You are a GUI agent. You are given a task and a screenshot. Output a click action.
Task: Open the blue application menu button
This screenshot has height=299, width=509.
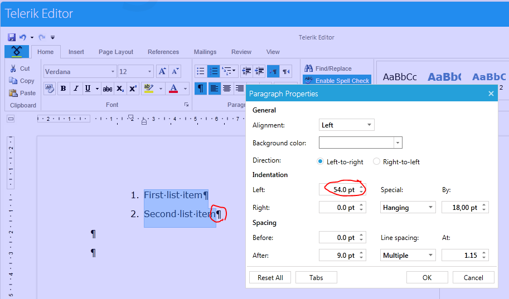click(17, 52)
